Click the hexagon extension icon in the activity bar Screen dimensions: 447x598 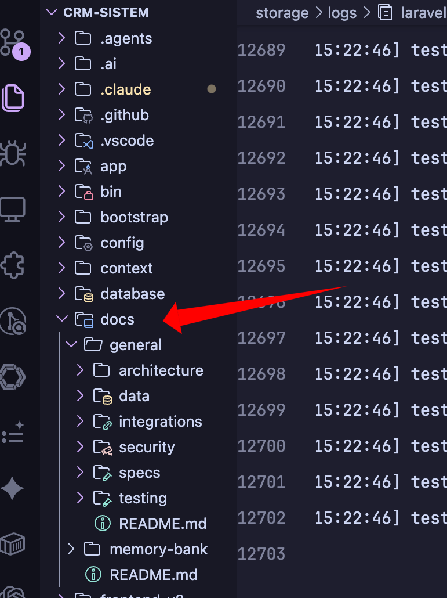point(13,376)
